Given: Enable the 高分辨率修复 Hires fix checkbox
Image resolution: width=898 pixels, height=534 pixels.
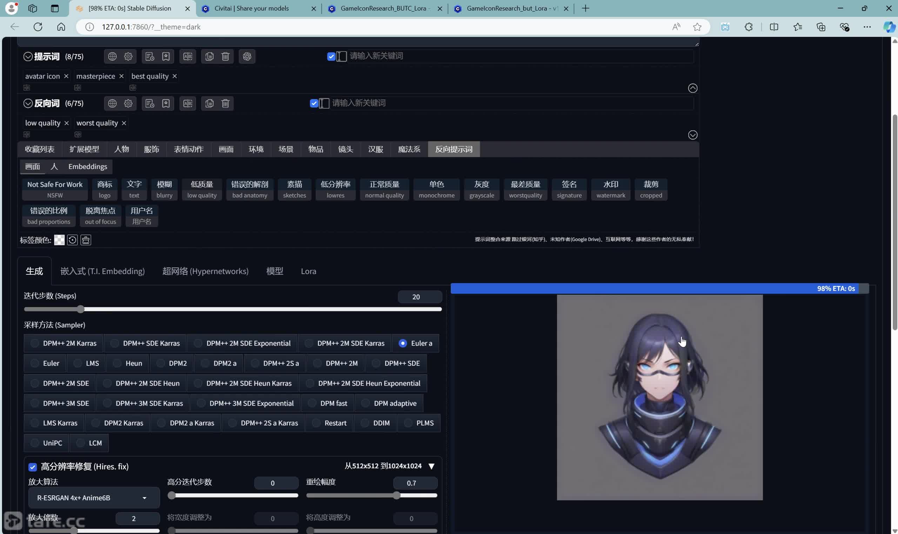Looking at the screenshot, I should tap(33, 467).
